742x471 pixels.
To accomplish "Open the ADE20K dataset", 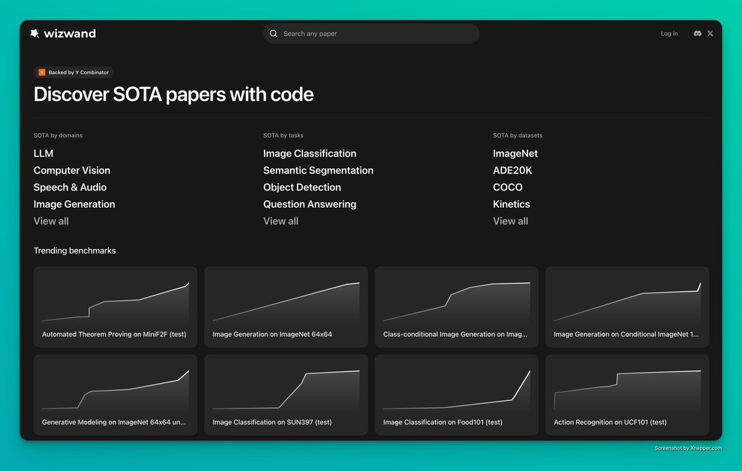I will 513,170.
